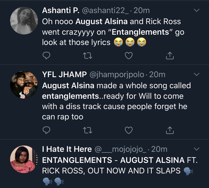Viewport: 209px width, 188px height.
Task: Open the @jhamporjpolo handle link
Action: 117,75
